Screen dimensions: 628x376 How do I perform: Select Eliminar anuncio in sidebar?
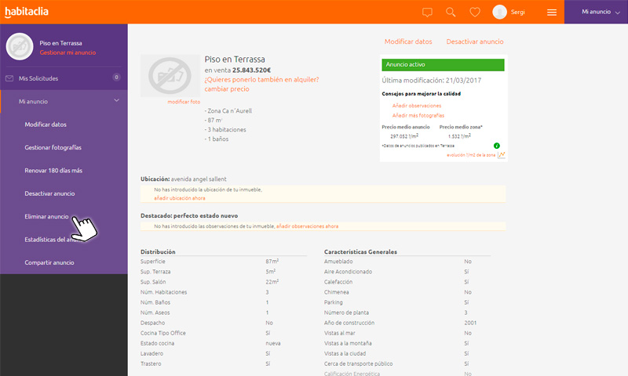(x=46, y=216)
